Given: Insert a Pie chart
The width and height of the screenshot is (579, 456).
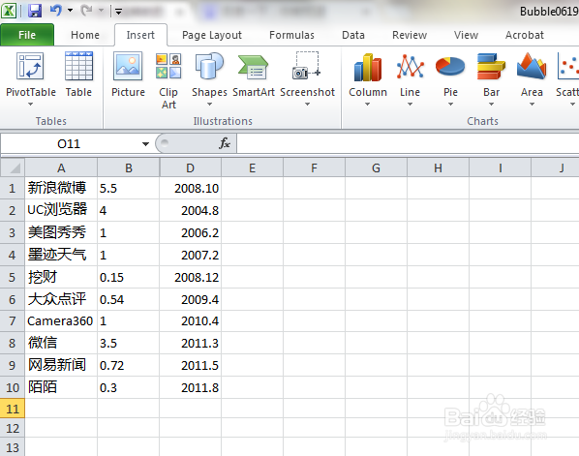Looking at the screenshot, I should pyautogui.click(x=450, y=79).
